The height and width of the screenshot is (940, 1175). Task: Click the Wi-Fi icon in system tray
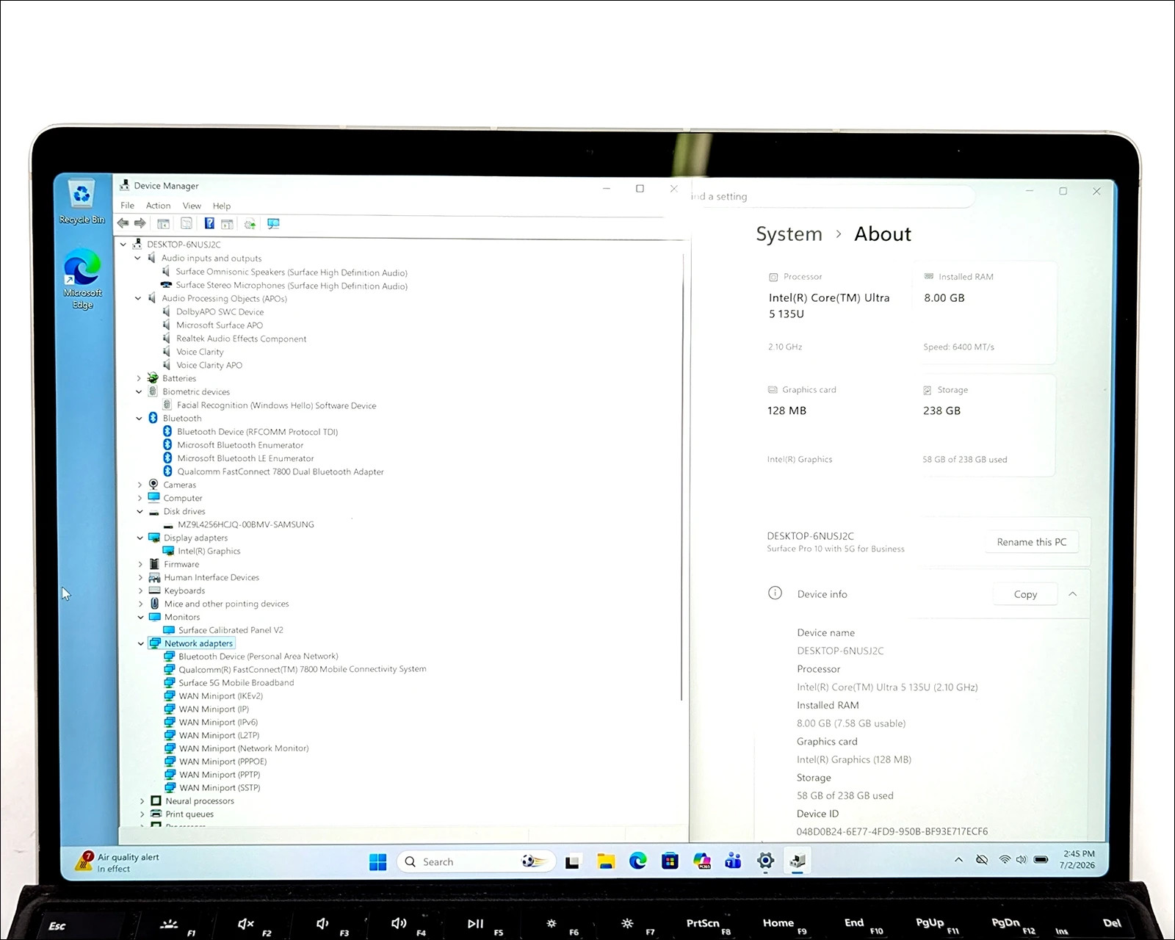coord(1004,859)
